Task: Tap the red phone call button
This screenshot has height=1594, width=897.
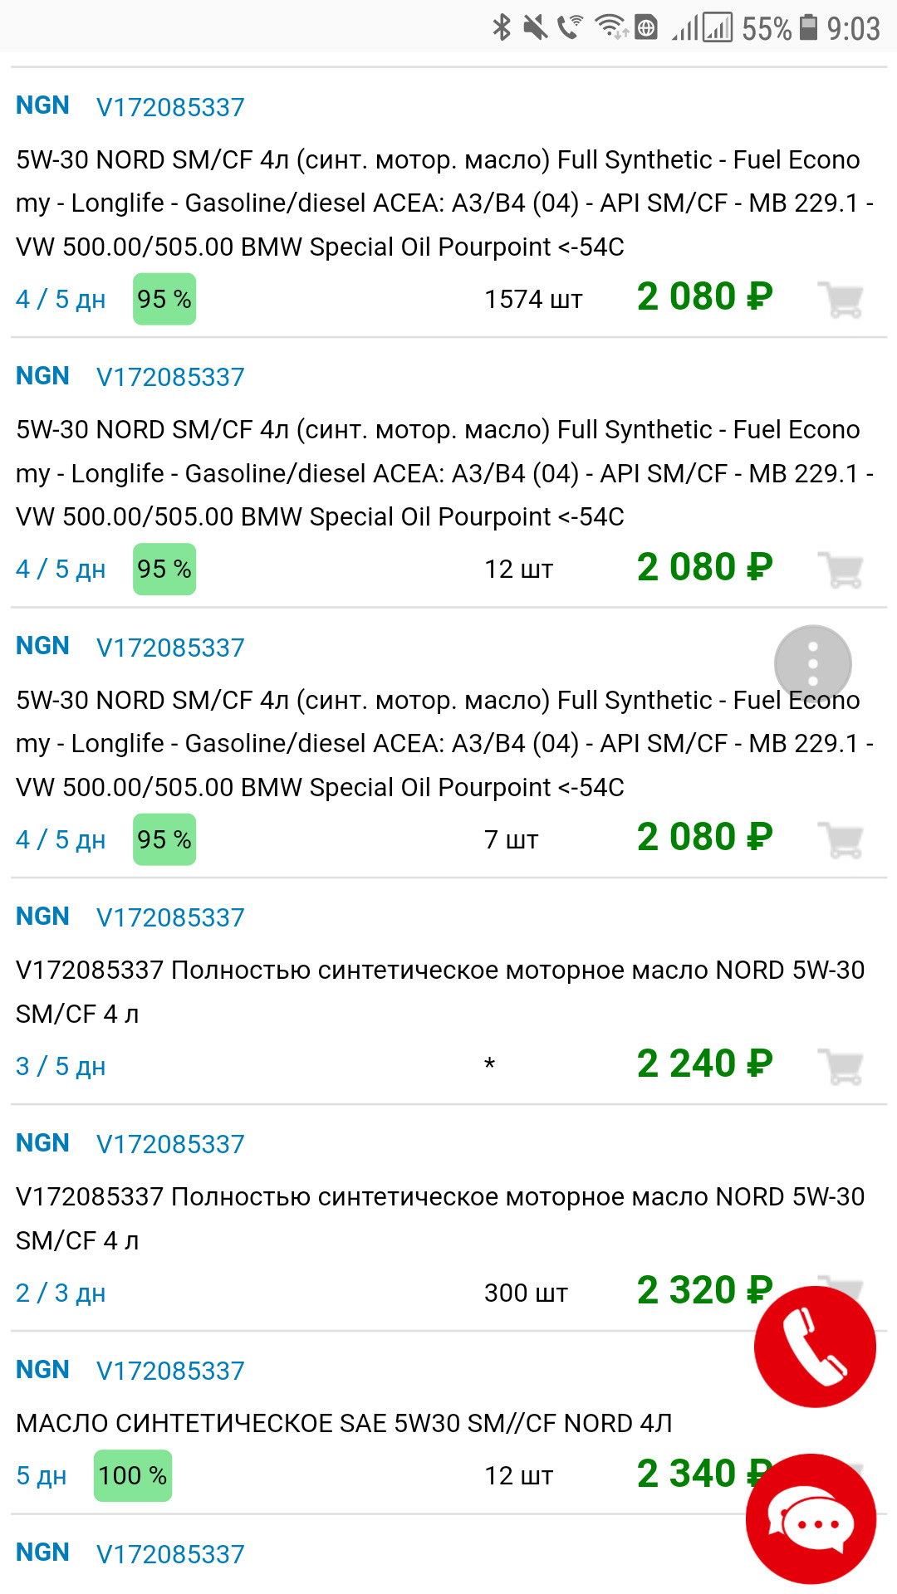Action: tap(815, 1347)
